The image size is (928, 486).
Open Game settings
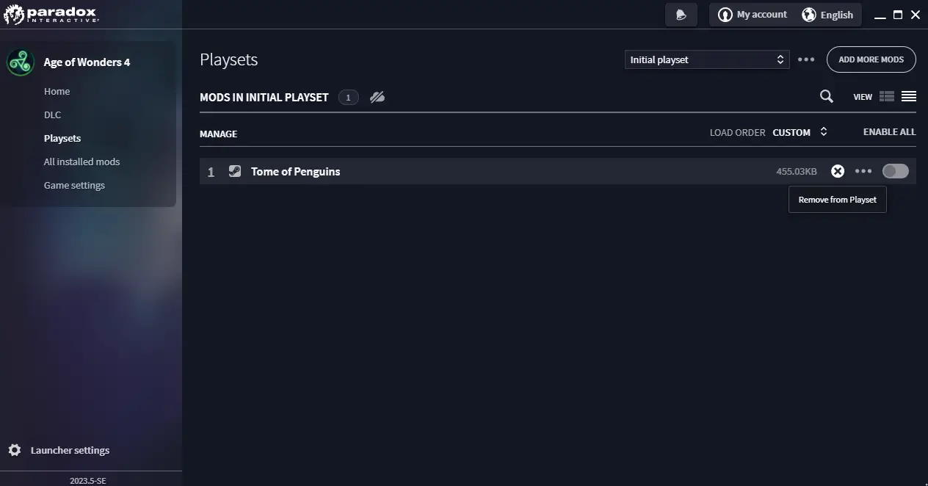(74, 186)
